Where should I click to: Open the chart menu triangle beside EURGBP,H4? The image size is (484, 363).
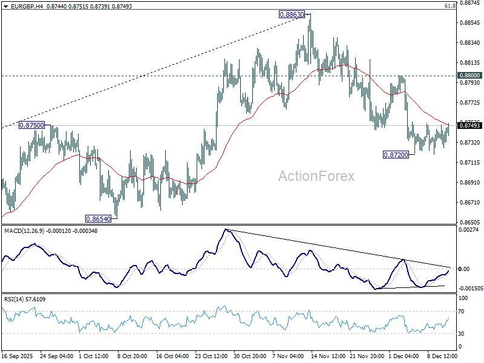click(x=5, y=6)
